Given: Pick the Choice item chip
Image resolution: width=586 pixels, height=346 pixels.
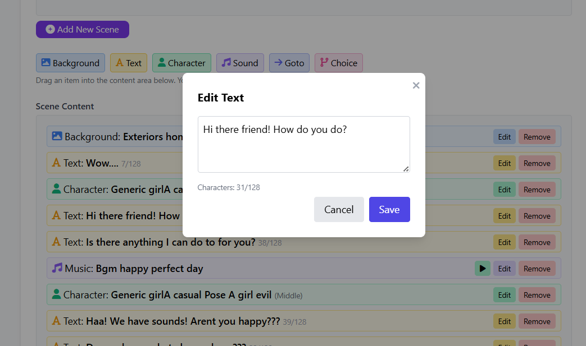Looking at the screenshot, I should click(x=338, y=63).
